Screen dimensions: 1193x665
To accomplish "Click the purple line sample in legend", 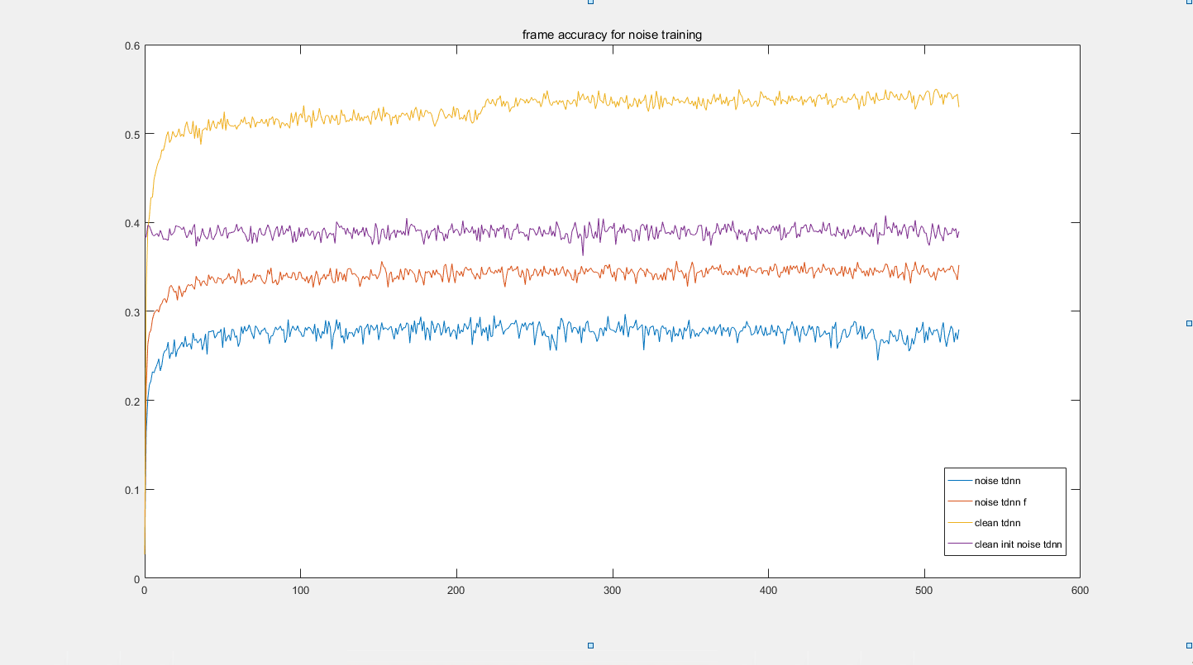I will point(960,544).
